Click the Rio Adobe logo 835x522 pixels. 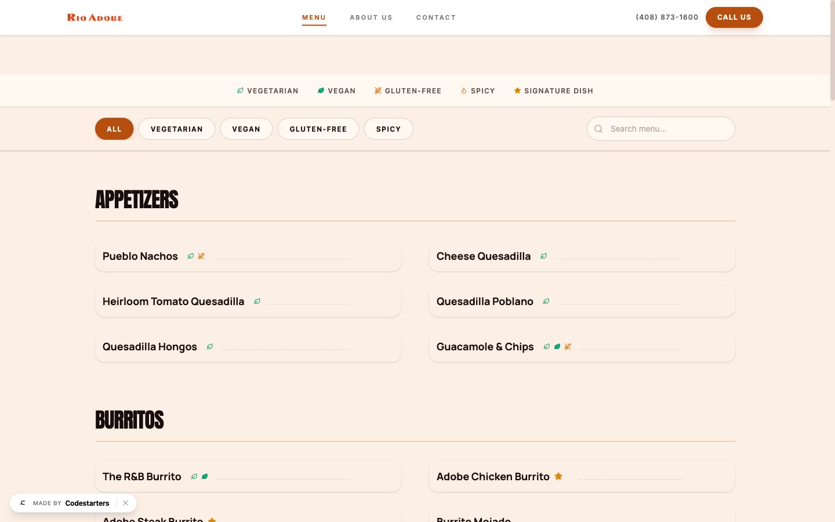95,17
